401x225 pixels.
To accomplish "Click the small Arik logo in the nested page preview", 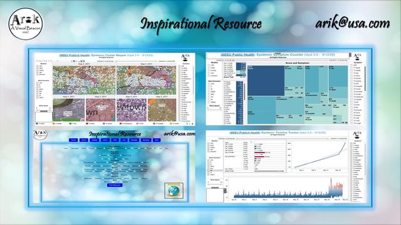I will click(x=41, y=134).
